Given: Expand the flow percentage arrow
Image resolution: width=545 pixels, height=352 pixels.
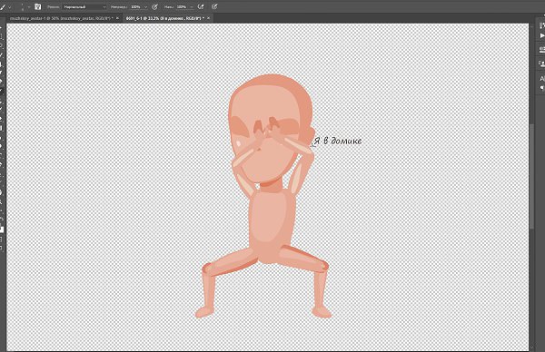Looking at the screenshot, I should [191, 7].
